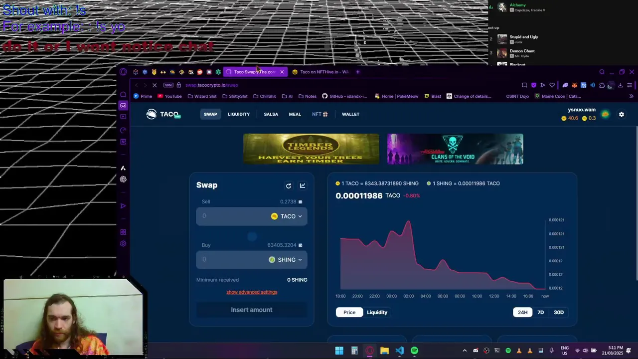638x359 pixels.
Task: Open the Notes bookmark folder
Action: click(307, 96)
